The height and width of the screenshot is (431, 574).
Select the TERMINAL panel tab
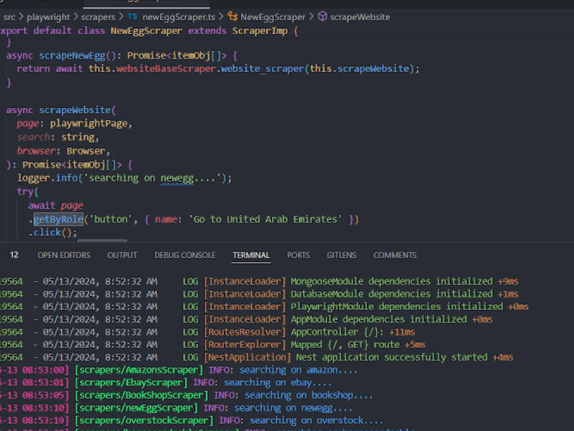tap(251, 255)
